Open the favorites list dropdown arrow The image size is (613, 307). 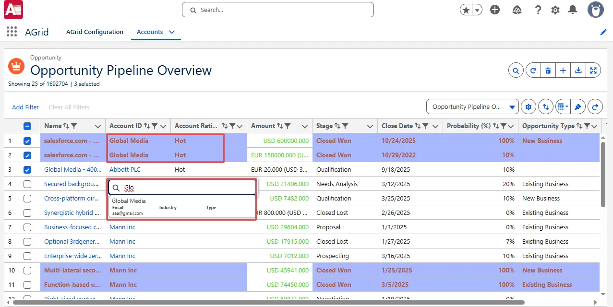click(x=477, y=10)
